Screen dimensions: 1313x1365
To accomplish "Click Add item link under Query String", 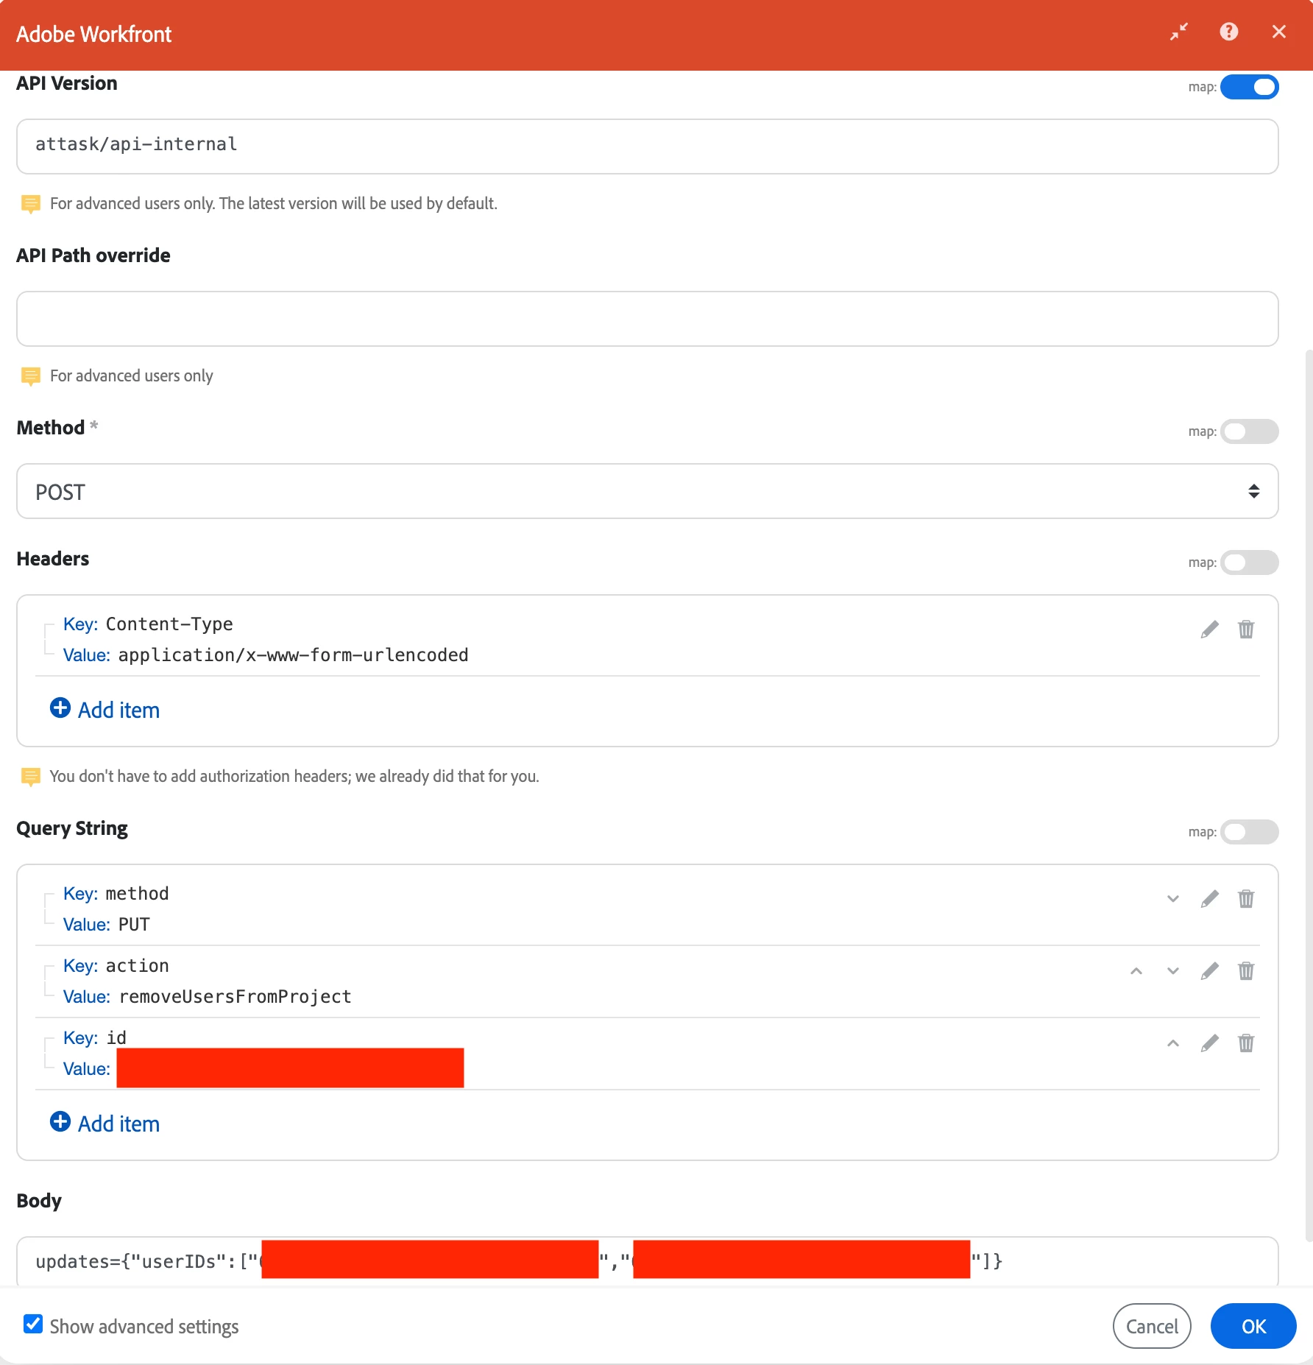I will pyautogui.click(x=118, y=1124).
